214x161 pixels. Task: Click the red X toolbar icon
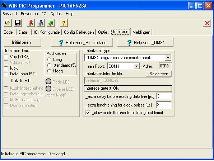(207, 23)
